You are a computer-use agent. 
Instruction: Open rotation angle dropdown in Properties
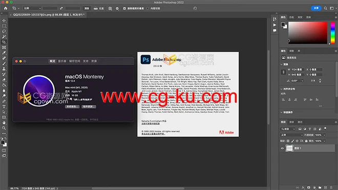[303, 81]
